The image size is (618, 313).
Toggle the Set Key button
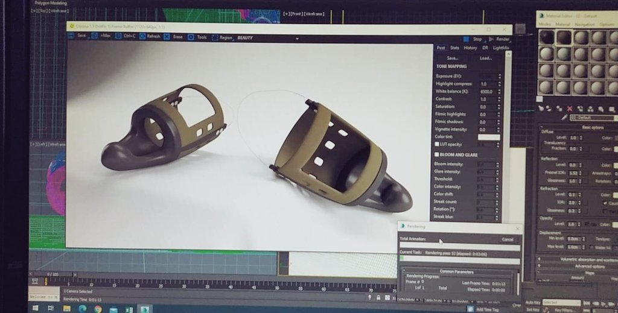tap(532, 310)
